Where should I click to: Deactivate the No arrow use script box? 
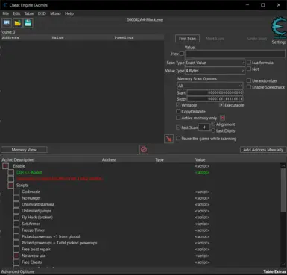point(16,256)
